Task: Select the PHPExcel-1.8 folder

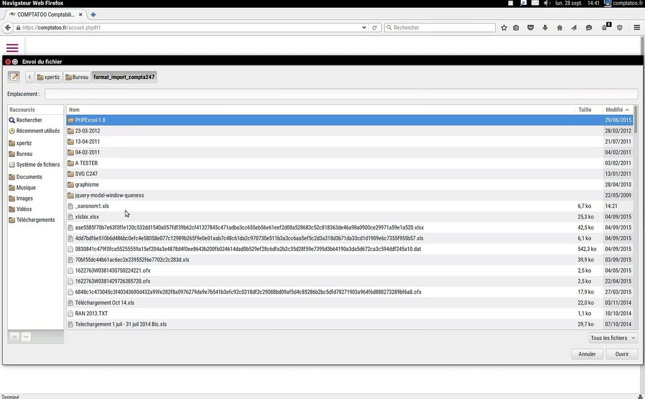Action: point(349,120)
